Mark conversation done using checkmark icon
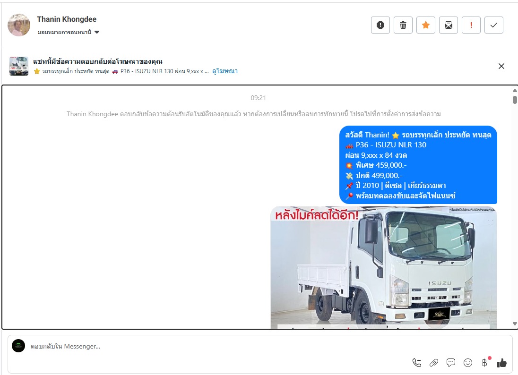Screen dimensions: 518x375 pos(494,25)
